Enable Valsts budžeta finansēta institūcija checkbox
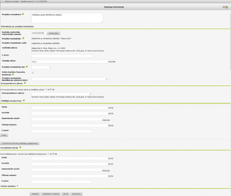The image size is (231, 196). [33, 73]
